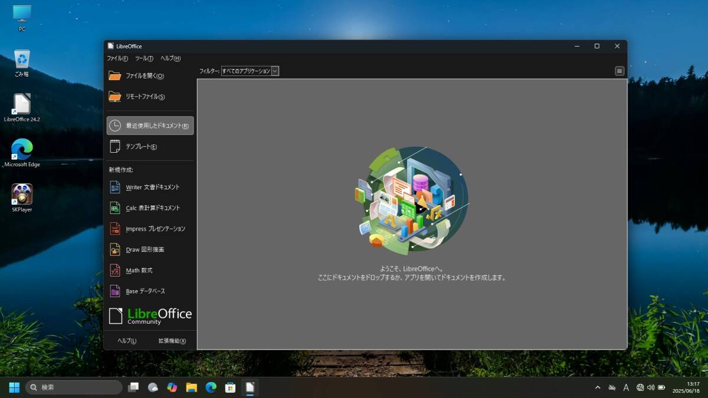Open Microsoft Store from the taskbar
The width and height of the screenshot is (708, 398).
pyautogui.click(x=231, y=387)
